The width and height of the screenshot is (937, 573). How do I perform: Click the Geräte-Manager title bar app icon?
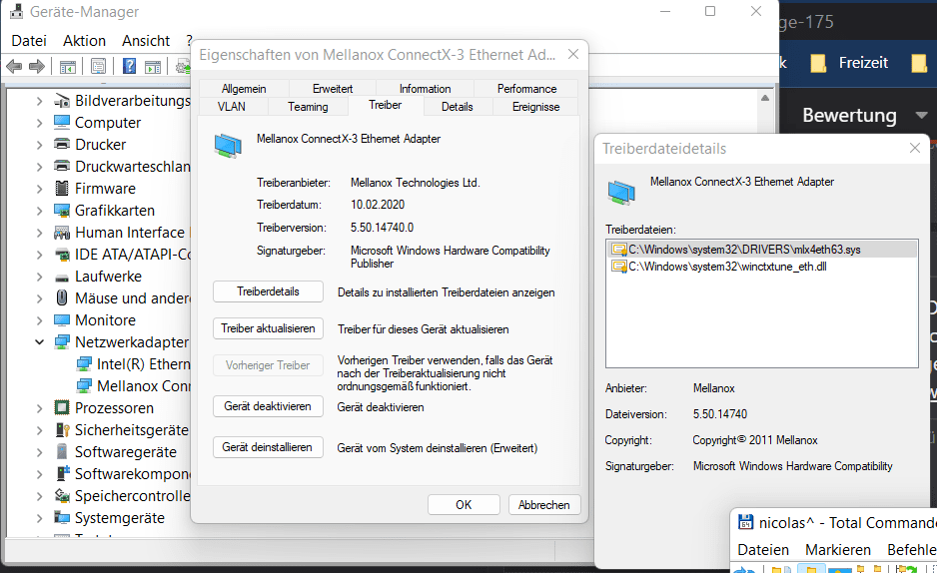coord(17,11)
